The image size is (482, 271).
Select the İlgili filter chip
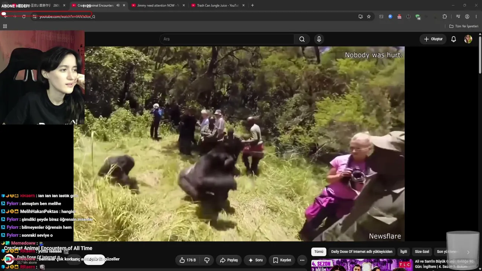click(403, 252)
